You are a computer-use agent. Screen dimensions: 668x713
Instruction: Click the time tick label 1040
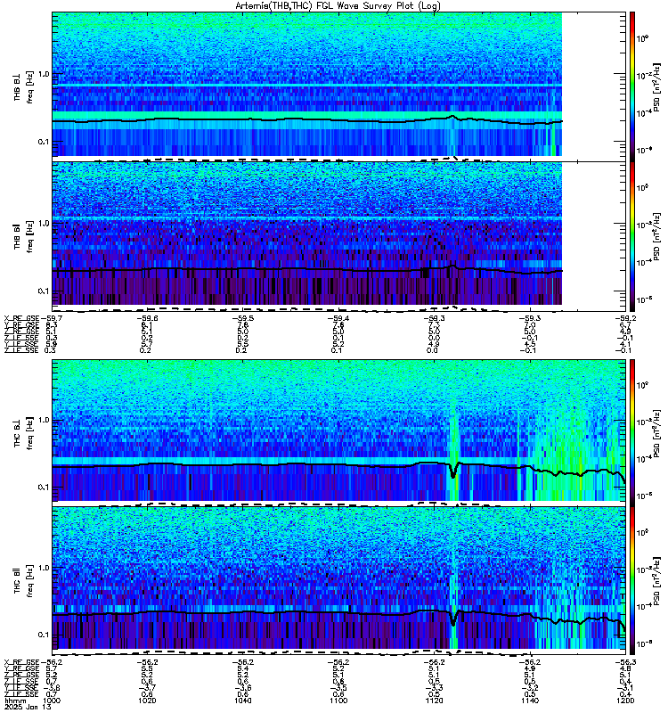[x=242, y=701]
